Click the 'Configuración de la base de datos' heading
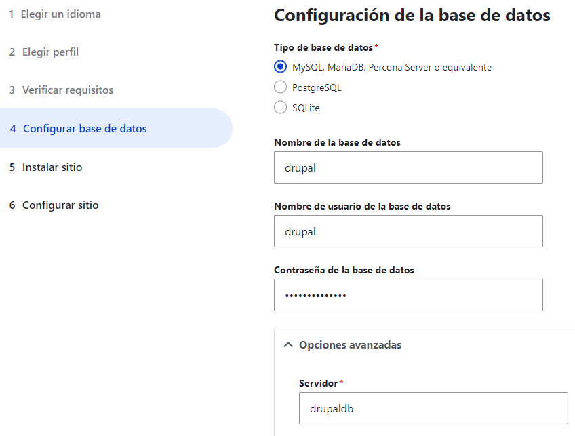This screenshot has height=436, width=575. (x=412, y=15)
